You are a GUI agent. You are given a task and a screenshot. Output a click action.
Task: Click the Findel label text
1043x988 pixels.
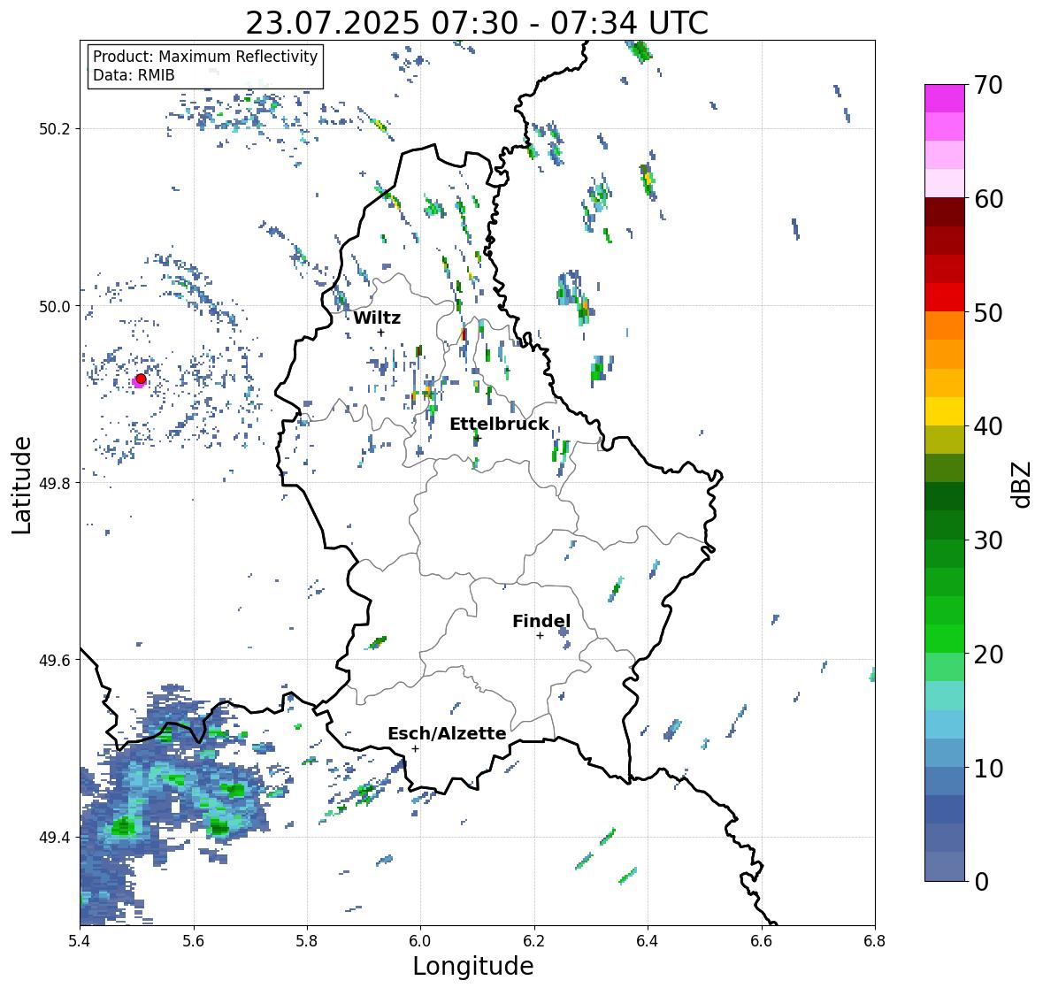point(541,621)
